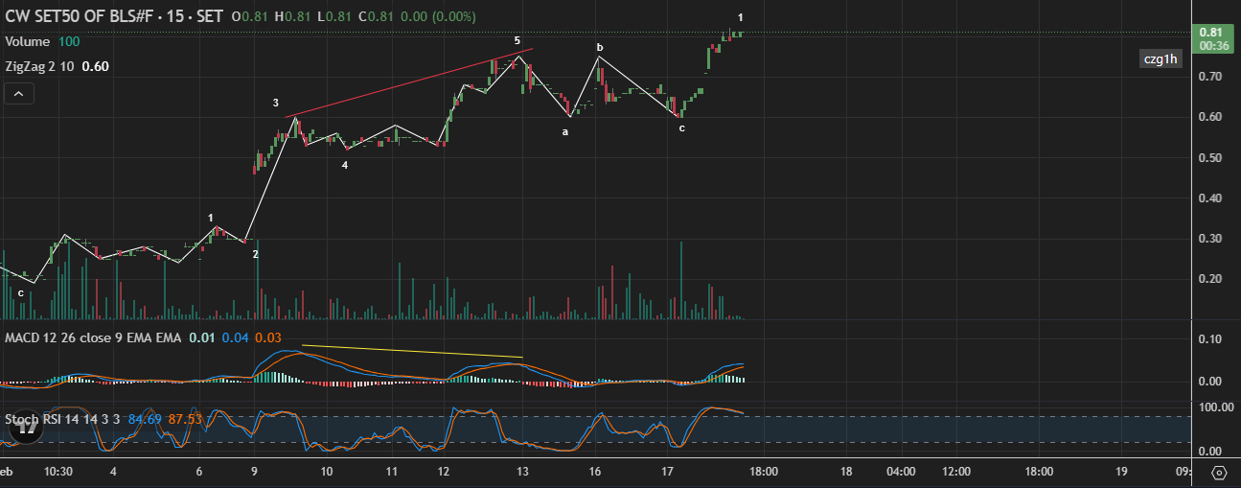Select the Volume indicator legend

pos(28,42)
